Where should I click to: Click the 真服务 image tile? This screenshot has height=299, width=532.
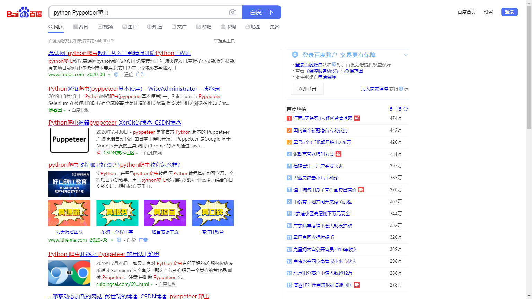point(117,213)
